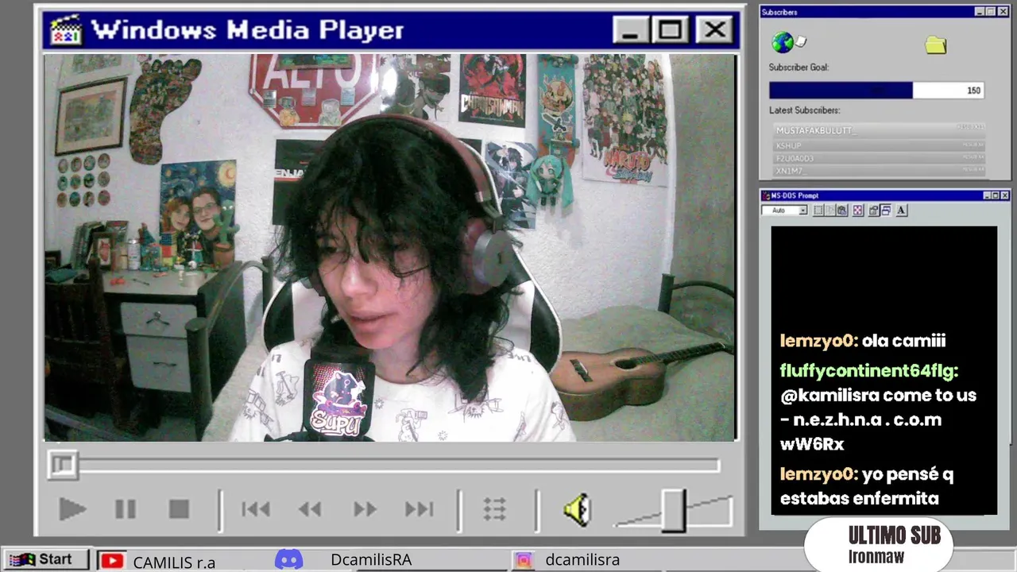Click the Font 'A' icon in MS-DOS toolbar

pos(901,211)
